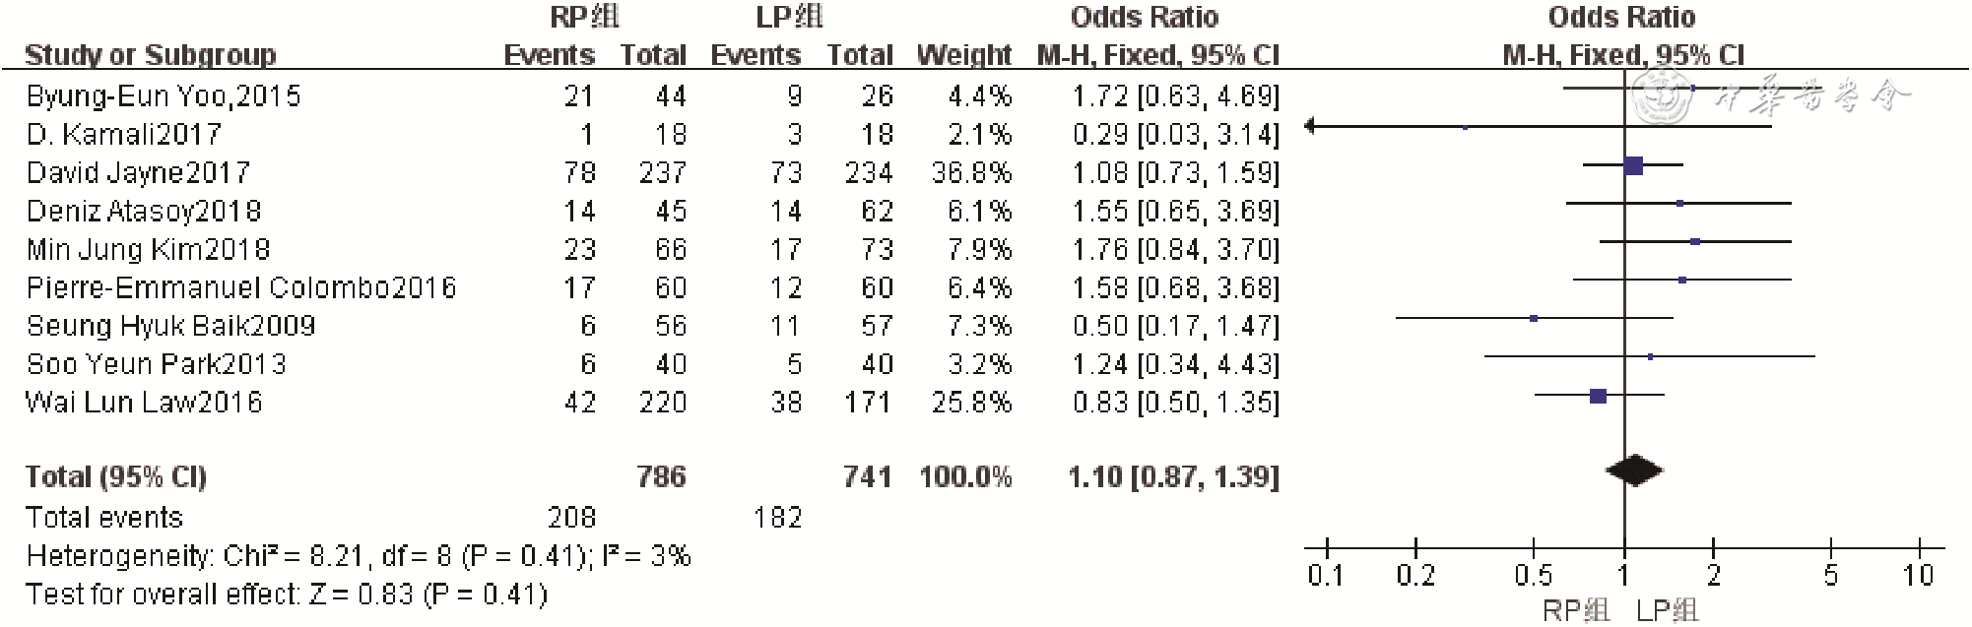Select the Pierre-Emmanuel Colombo2016 study label

click(x=241, y=287)
